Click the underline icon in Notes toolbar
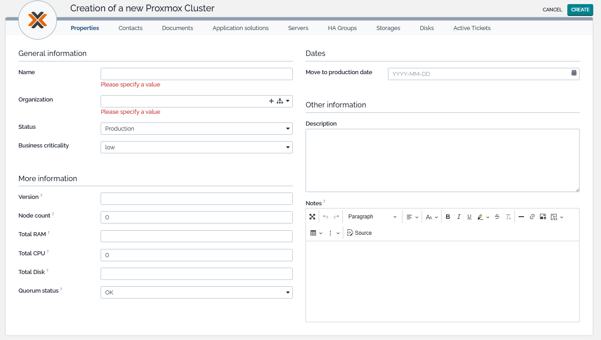The height and width of the screenshot is (340, 601). click(469, 217)
